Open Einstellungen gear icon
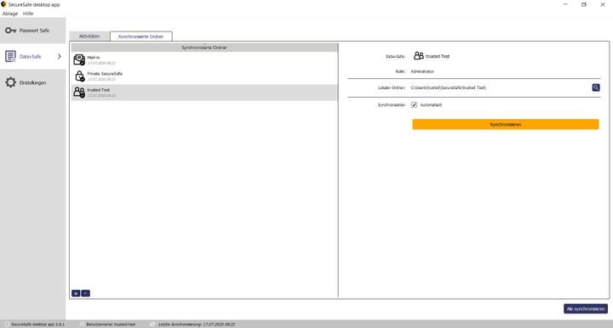This screenshot has height=328, width=613. [10, 82]
